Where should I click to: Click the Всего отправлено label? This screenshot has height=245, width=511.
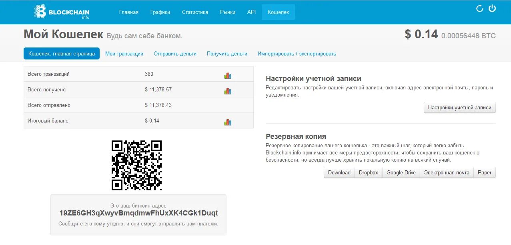tap(49, 105)
